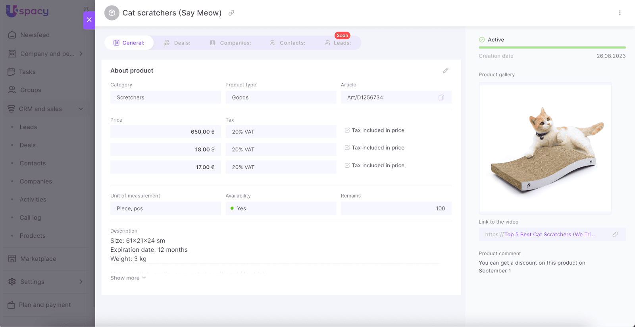
Task: Click the pencil edit icon in About product
Action: click(445, 71)
